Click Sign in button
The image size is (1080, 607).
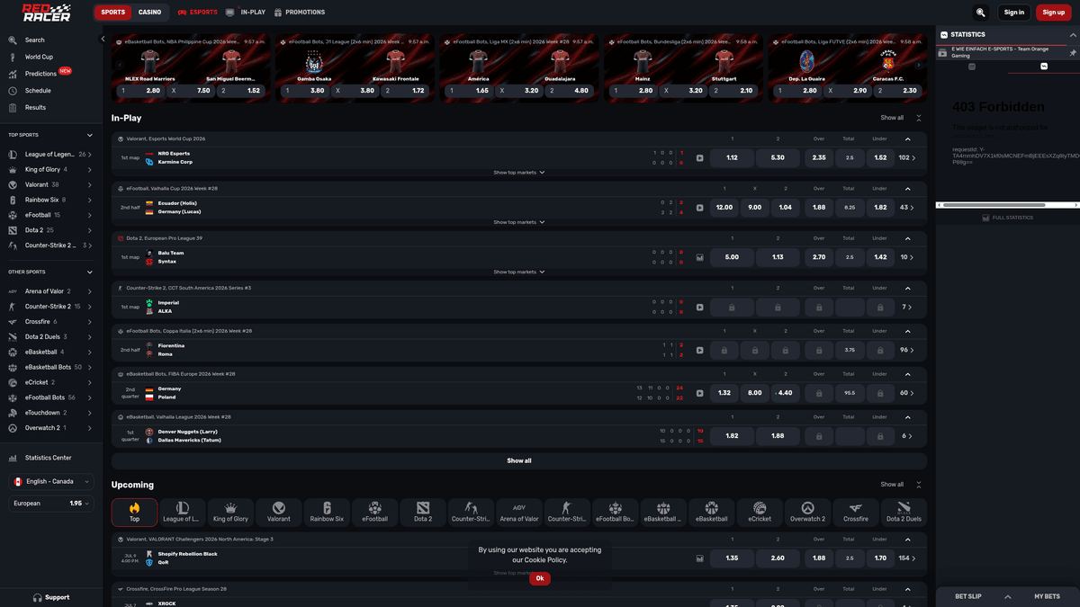[x=1014, y=13]
